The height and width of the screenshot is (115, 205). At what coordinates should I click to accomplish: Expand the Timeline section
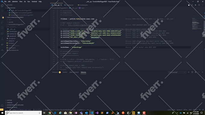9,103
